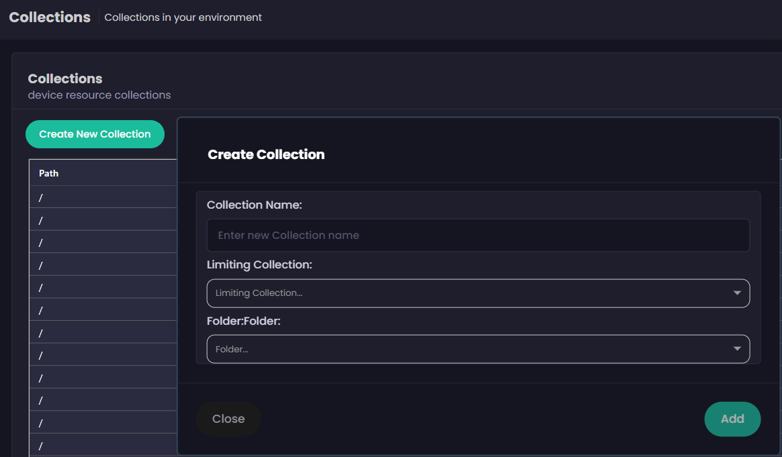Sort by the Path column header
782x457 pixels.
pos(49,173)
